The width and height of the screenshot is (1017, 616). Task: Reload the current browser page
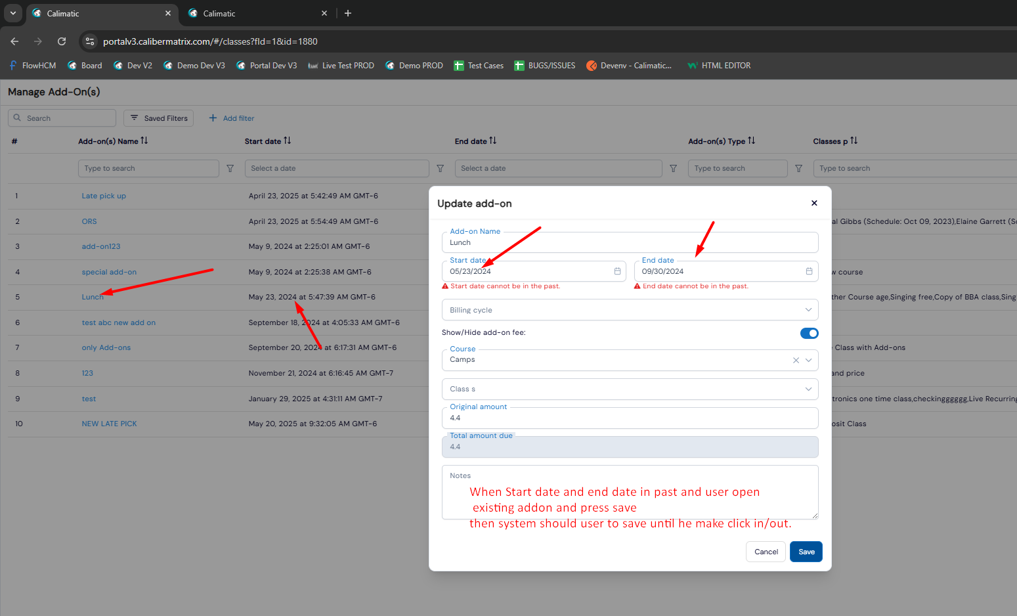(x=62, y=41)
